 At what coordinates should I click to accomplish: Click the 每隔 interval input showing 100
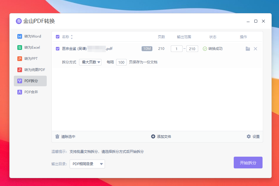(x=121, y=62)
